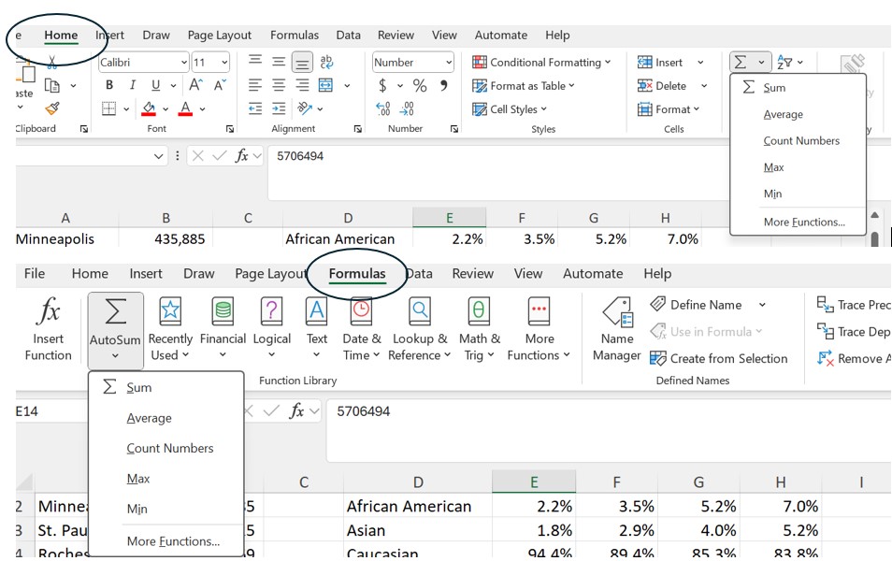This screenshot has height=561, width=892.
Task: Apply Percent Style format
Action: coord(420,85)
